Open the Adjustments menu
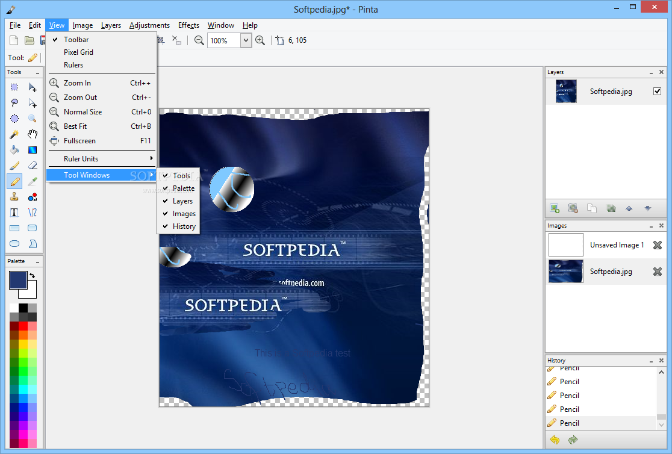The image size is (672, 454). [x=149, y=25]
